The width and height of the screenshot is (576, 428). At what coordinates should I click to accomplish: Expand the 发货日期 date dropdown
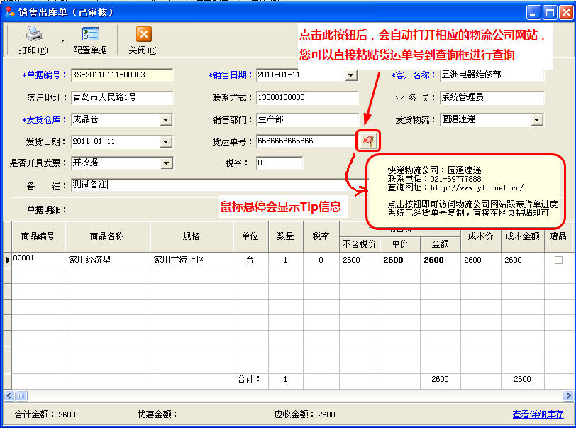point(166,141)
